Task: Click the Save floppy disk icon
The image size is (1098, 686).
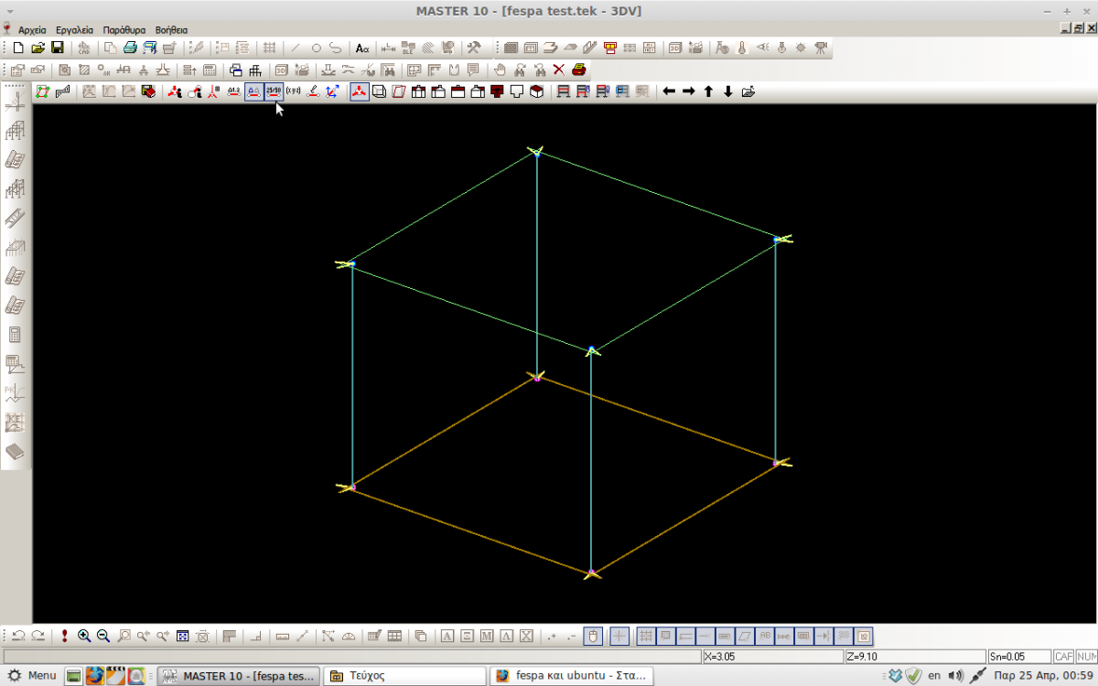Action: click(x=57, y=48)
